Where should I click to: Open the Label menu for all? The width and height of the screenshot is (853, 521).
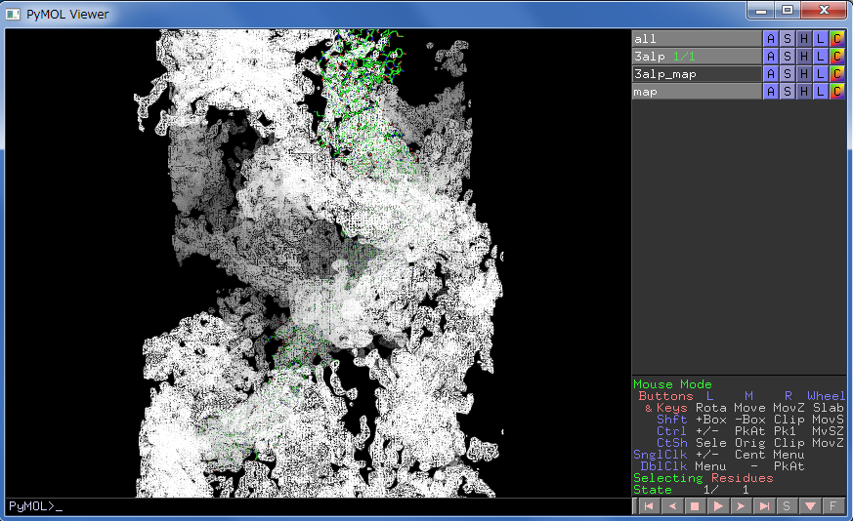[820, 39]
